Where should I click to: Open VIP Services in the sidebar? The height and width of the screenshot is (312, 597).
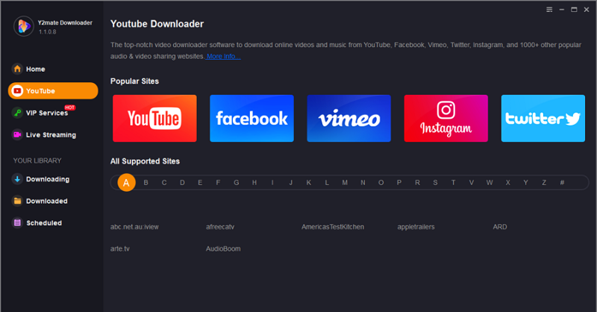(x=53, y=113)
